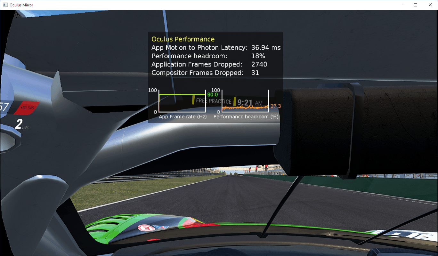Minimize the Oculus Mirror window
This screenshot has width=438, height=256.
(401, 5)
